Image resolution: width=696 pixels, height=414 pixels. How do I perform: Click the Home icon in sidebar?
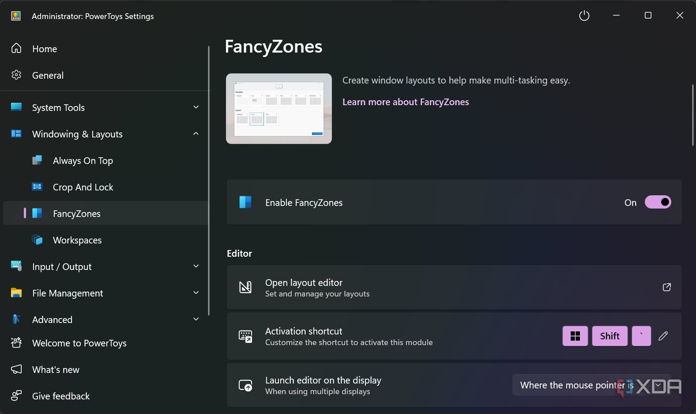pyautogui.click(x=16, y=49)
